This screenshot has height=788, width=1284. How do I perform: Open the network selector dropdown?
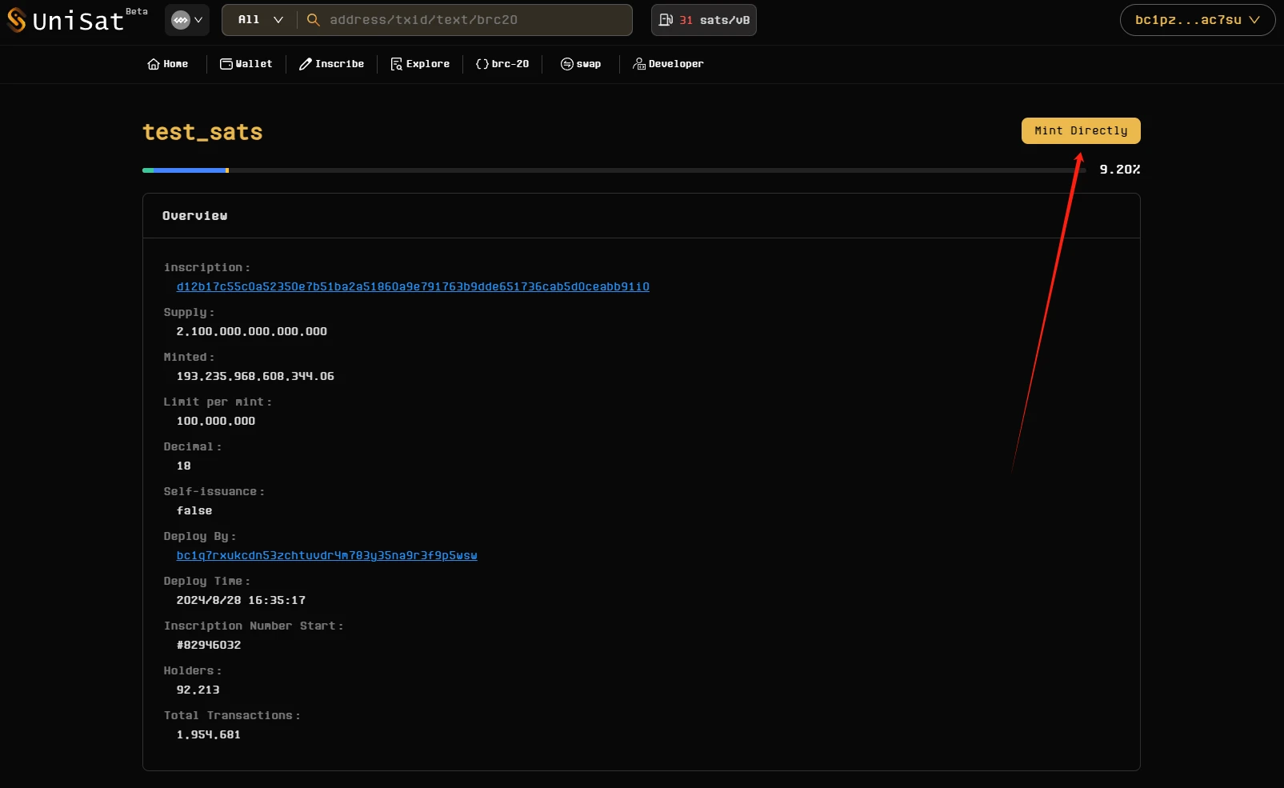click(187, 20)
